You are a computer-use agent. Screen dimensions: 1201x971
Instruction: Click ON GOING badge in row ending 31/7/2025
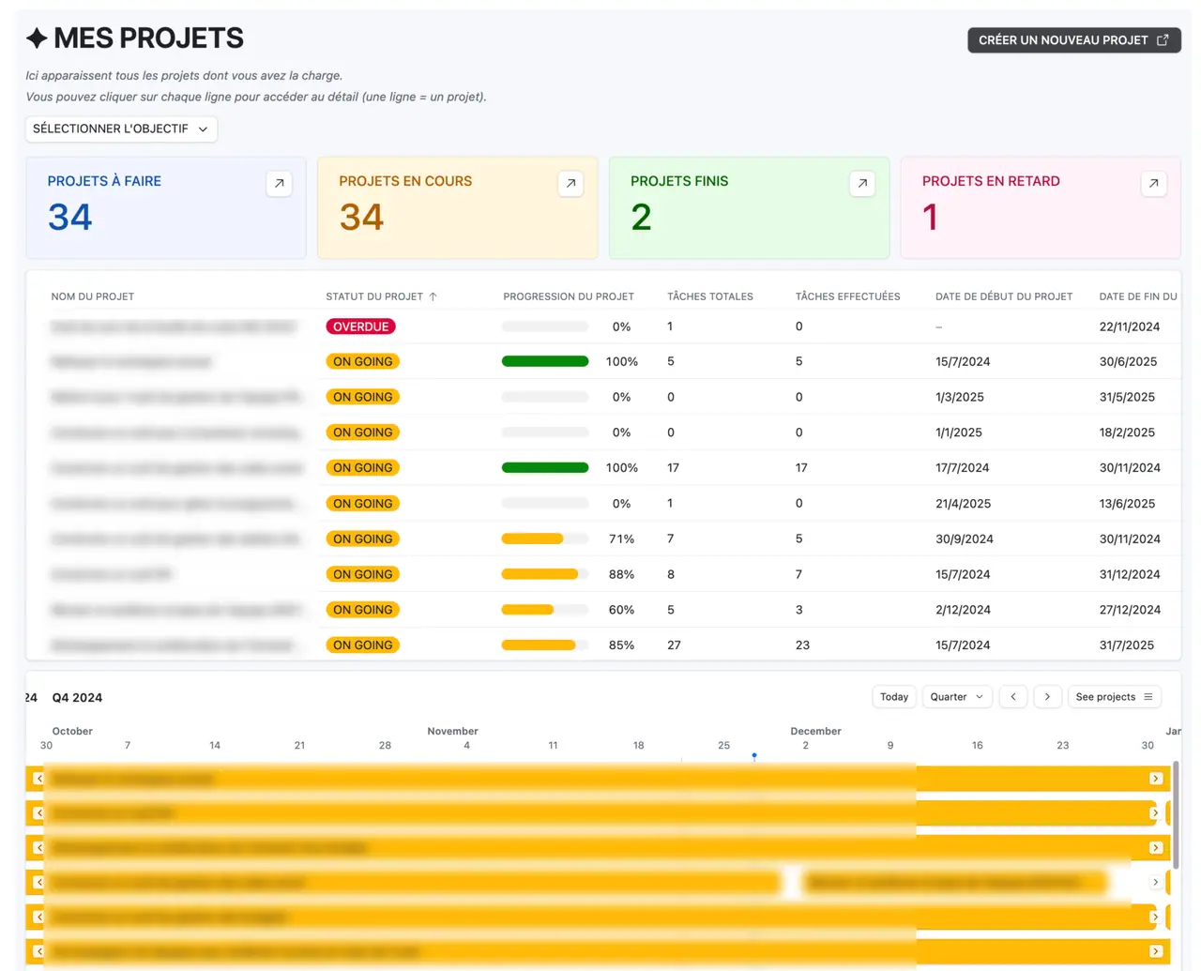pos(363,645)
